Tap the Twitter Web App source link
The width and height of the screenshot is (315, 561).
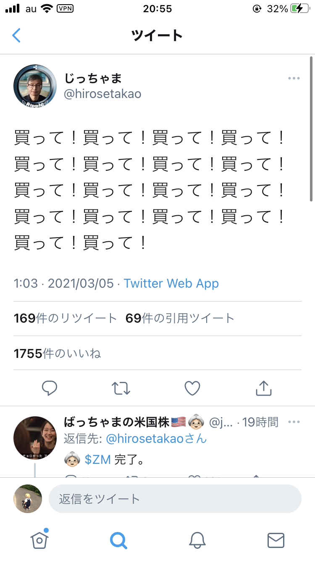coord(171,283)
